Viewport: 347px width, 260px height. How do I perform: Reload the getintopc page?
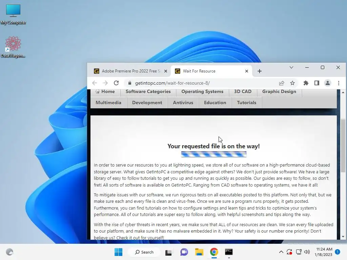(x=116, y=83)
